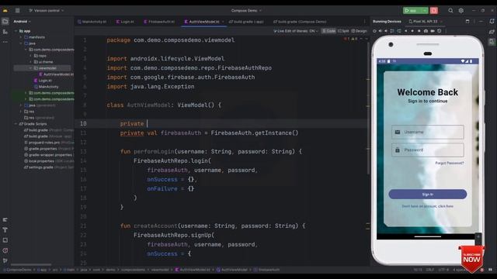Open the Structure tool window in left sidebar

[x=5, y=32]
